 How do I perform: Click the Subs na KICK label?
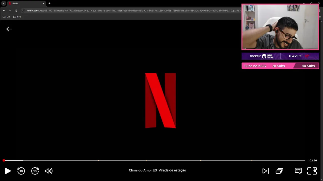(x=255, y=66)
